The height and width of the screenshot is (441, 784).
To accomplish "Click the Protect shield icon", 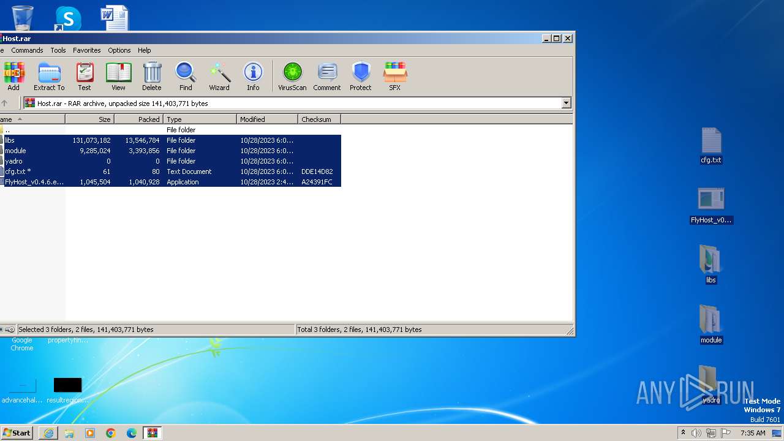I will click(x=361, y=77).
